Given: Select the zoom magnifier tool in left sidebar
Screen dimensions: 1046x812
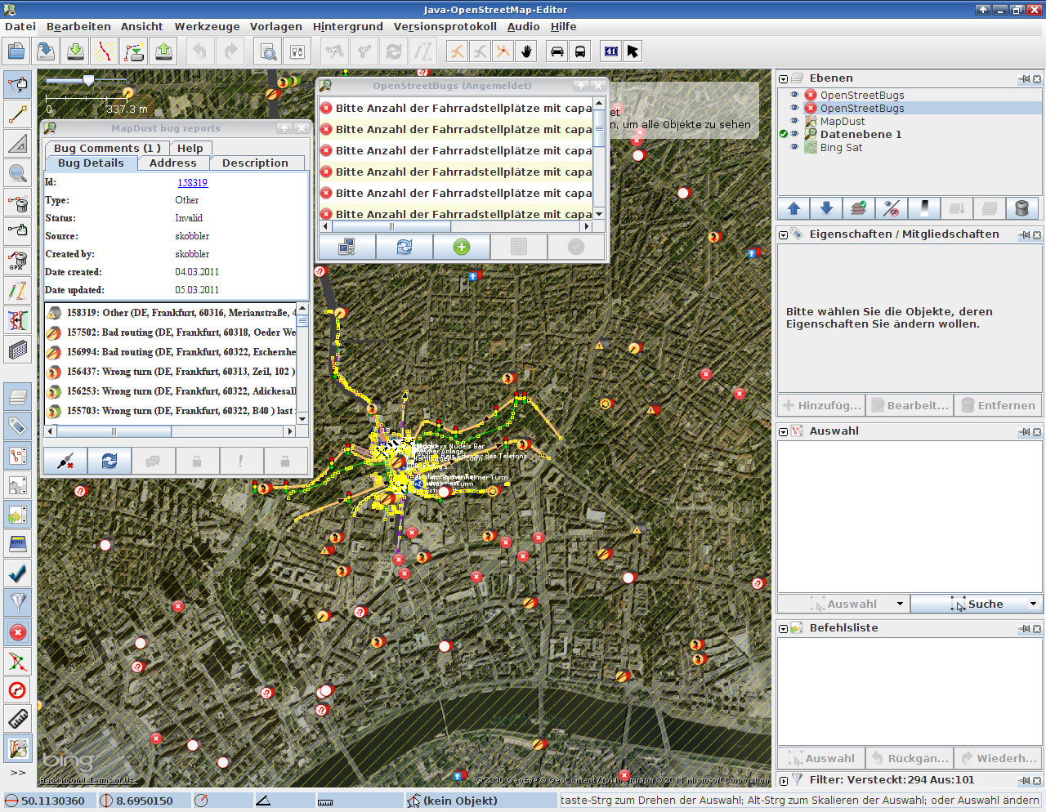Looking at the screenshot, I should point(17,172).
